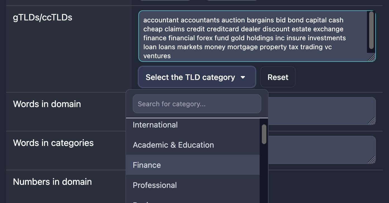Click the gTLDs textarea scrollbar thumb

click(x=371, y=30)
